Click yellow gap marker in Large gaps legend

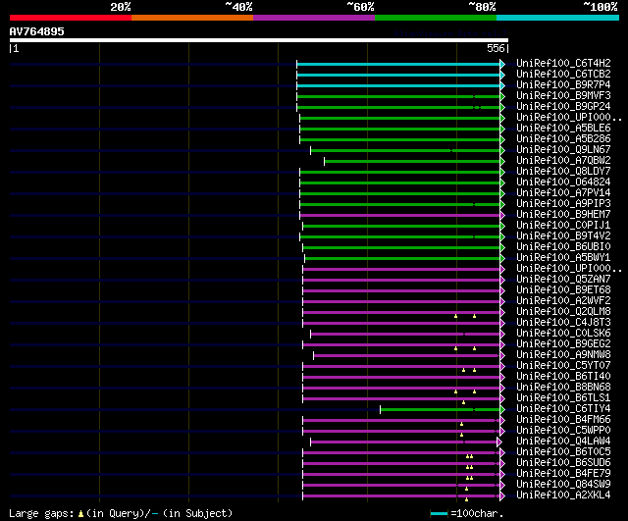pos(80,514)
